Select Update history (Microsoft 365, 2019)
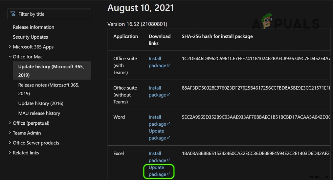333x180 pixels. pyautogui.click(x=52, y=70)
